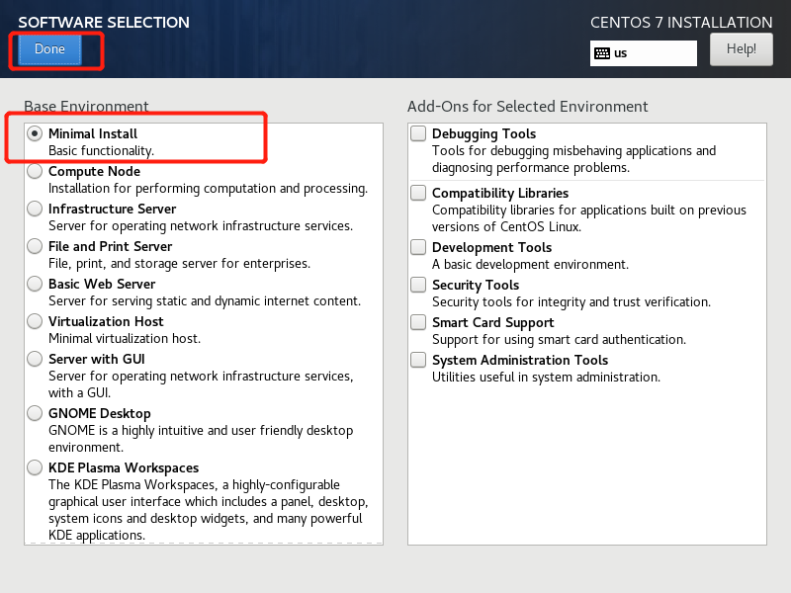Viewport: 791px width, 593px height.
Task: Select KDE Plasma Workspaces radio button
Action: pos(36,467)
